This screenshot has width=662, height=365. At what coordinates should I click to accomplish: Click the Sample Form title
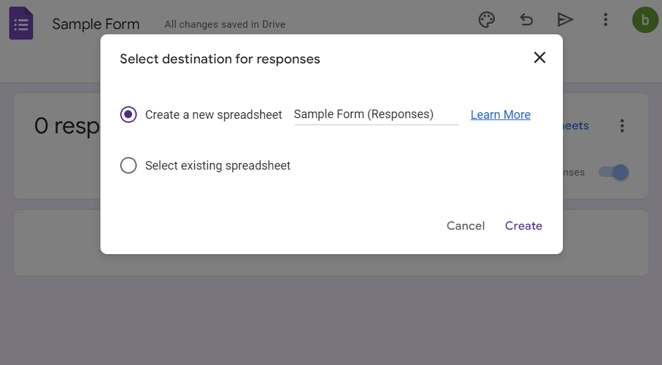96,24
